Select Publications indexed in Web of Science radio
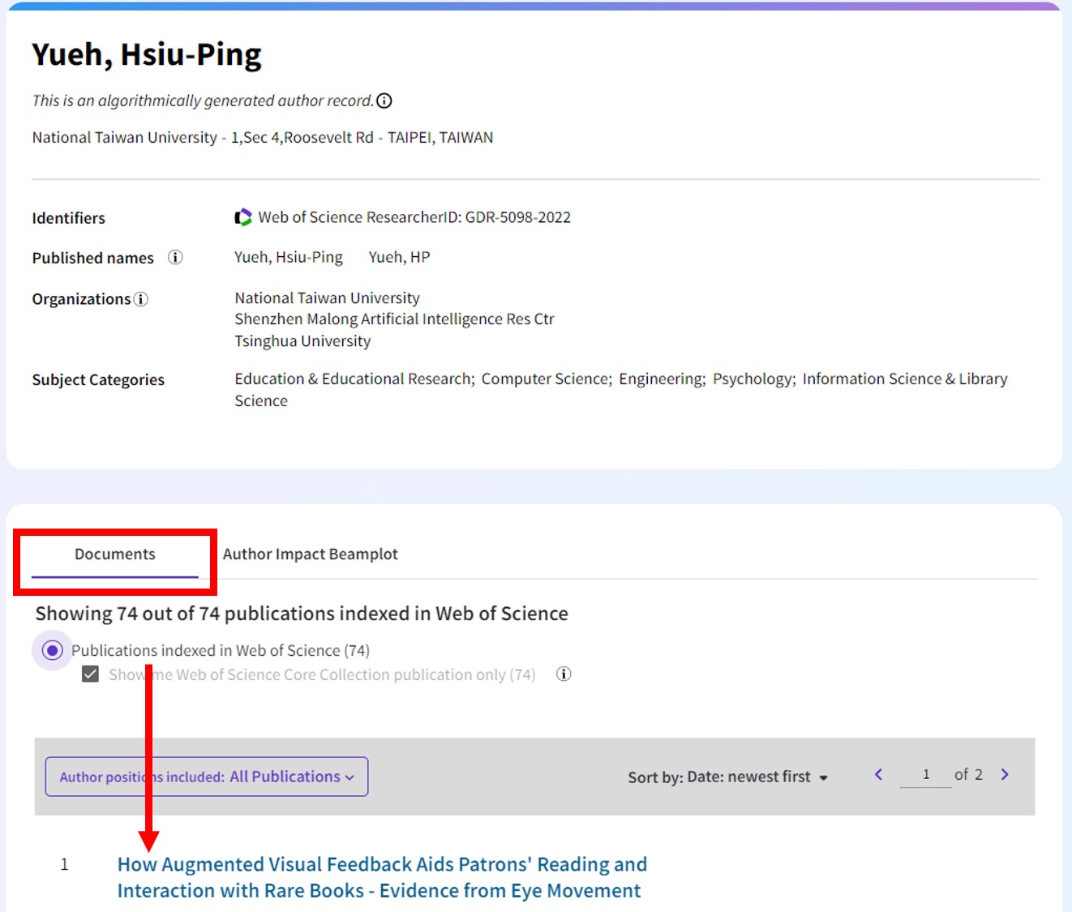This screenshot has height=912, width=1072. pyautogui.click(x=52, y=650)
